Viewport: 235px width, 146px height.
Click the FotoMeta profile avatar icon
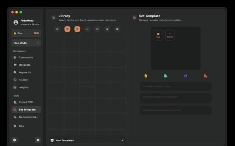pyautogui.click(x=16, y=22)
